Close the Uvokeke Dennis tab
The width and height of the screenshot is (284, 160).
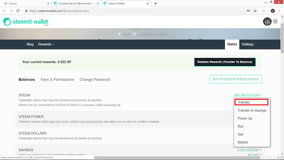point(98,4)
